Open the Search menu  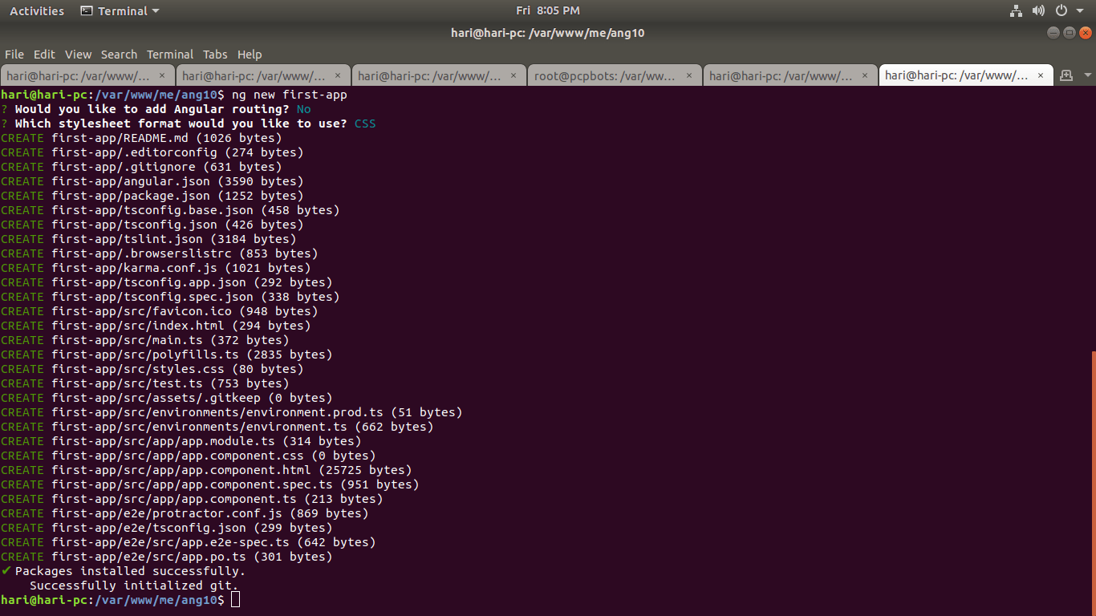[x=119, y=55]
